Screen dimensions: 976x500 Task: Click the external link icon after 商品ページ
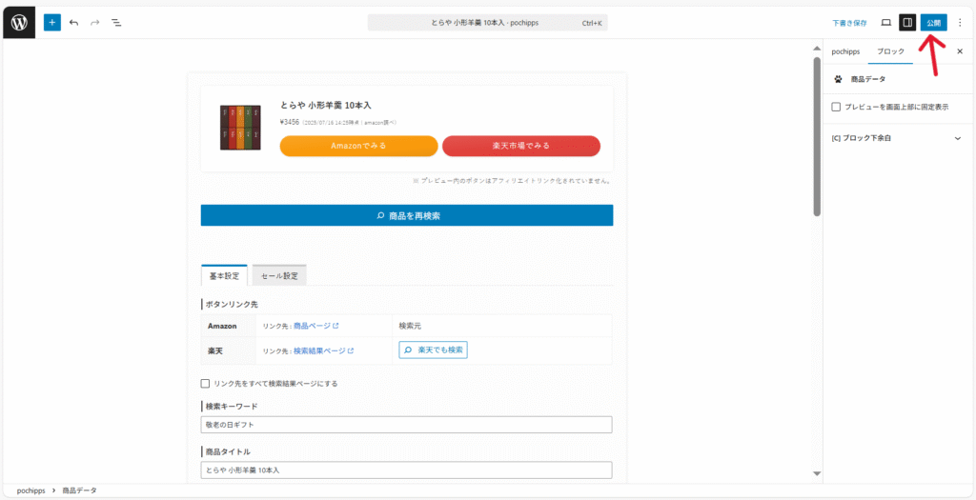336,326
